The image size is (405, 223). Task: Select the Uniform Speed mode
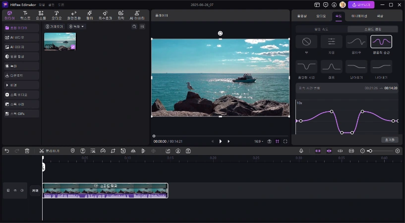pos(321,29)
